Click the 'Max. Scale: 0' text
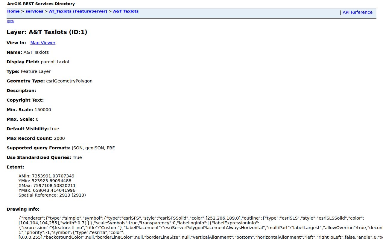 point(22,119)
